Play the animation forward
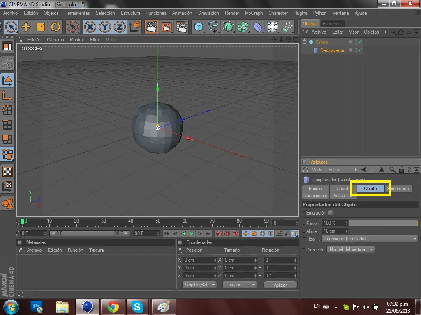 (x=192, y=233)
